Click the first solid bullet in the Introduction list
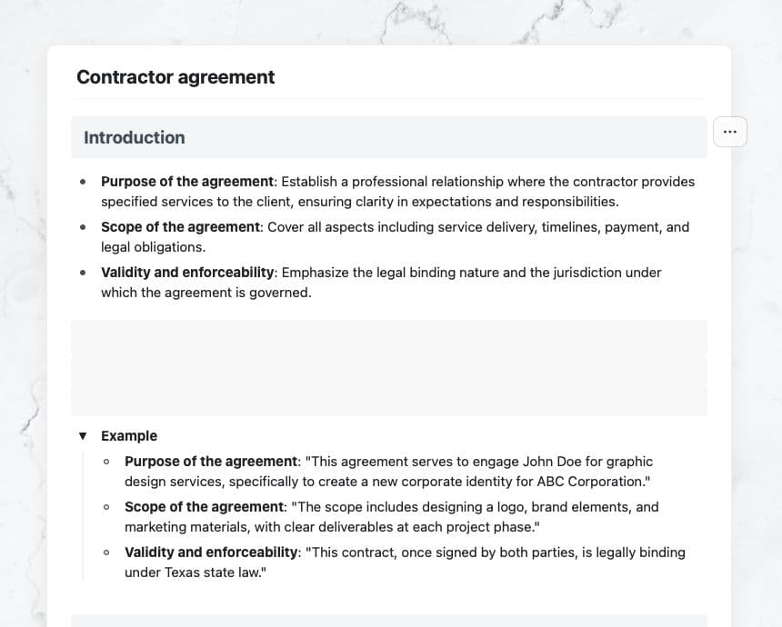This screenshot has height=627, width=782. click(84, 182)
